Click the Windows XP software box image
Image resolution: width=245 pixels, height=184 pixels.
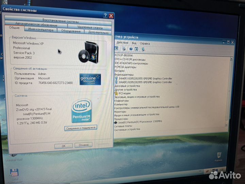pyautogui.click(x=89, y=52)
